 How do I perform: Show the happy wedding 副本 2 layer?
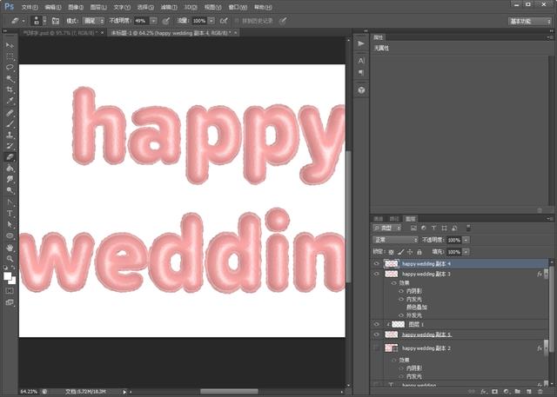click(x=377, y=348)
